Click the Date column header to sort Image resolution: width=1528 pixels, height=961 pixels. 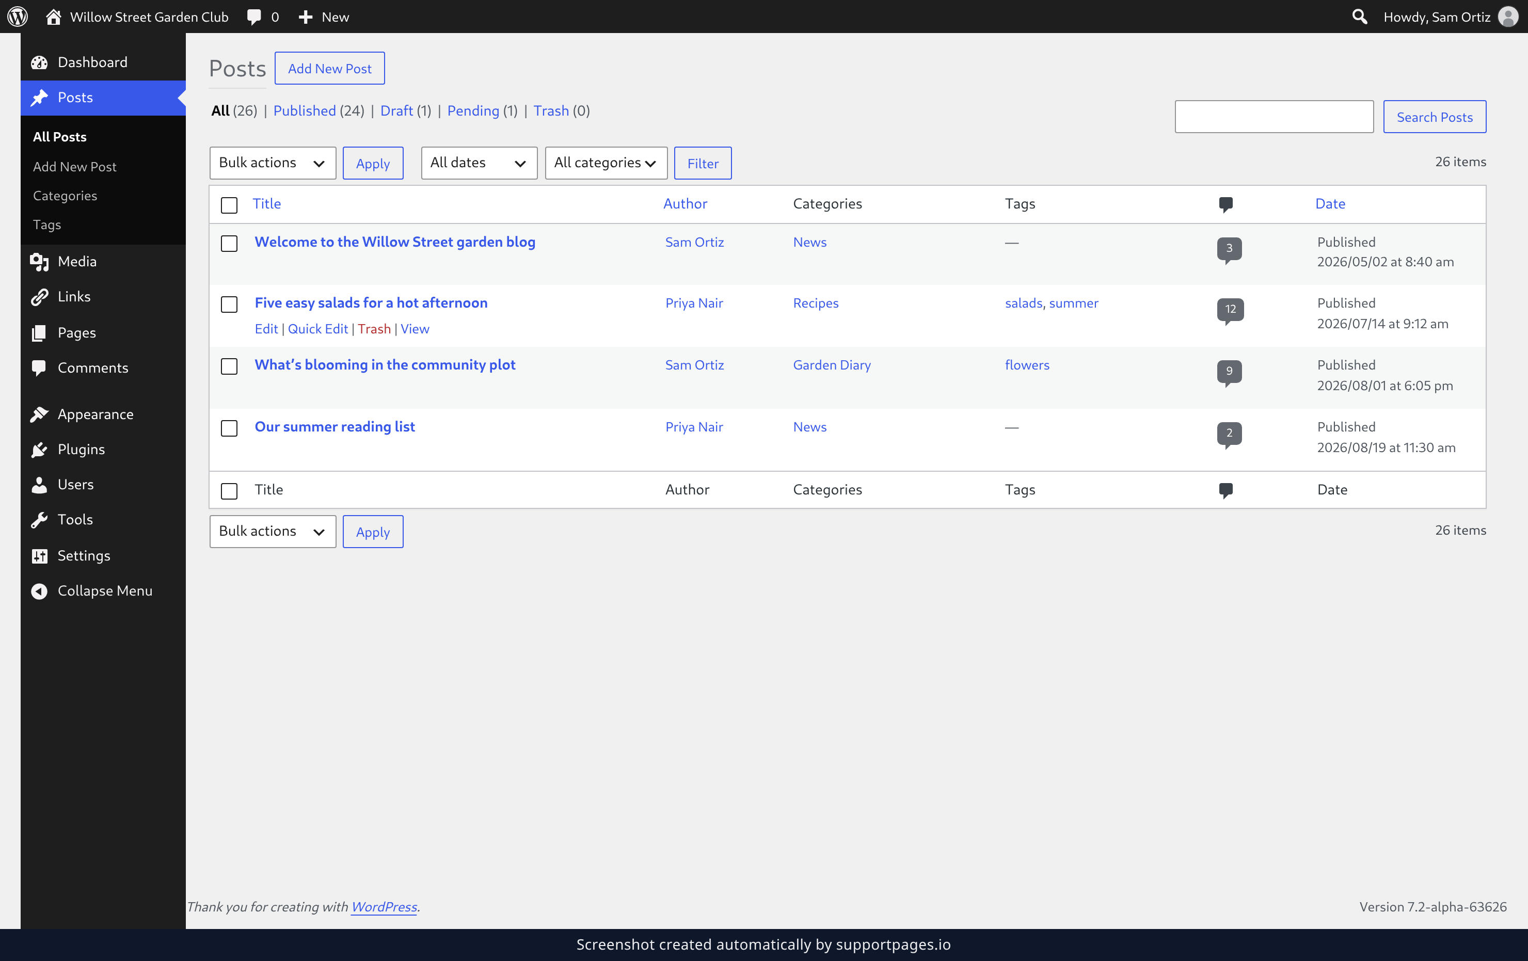tap(1330, 204)
